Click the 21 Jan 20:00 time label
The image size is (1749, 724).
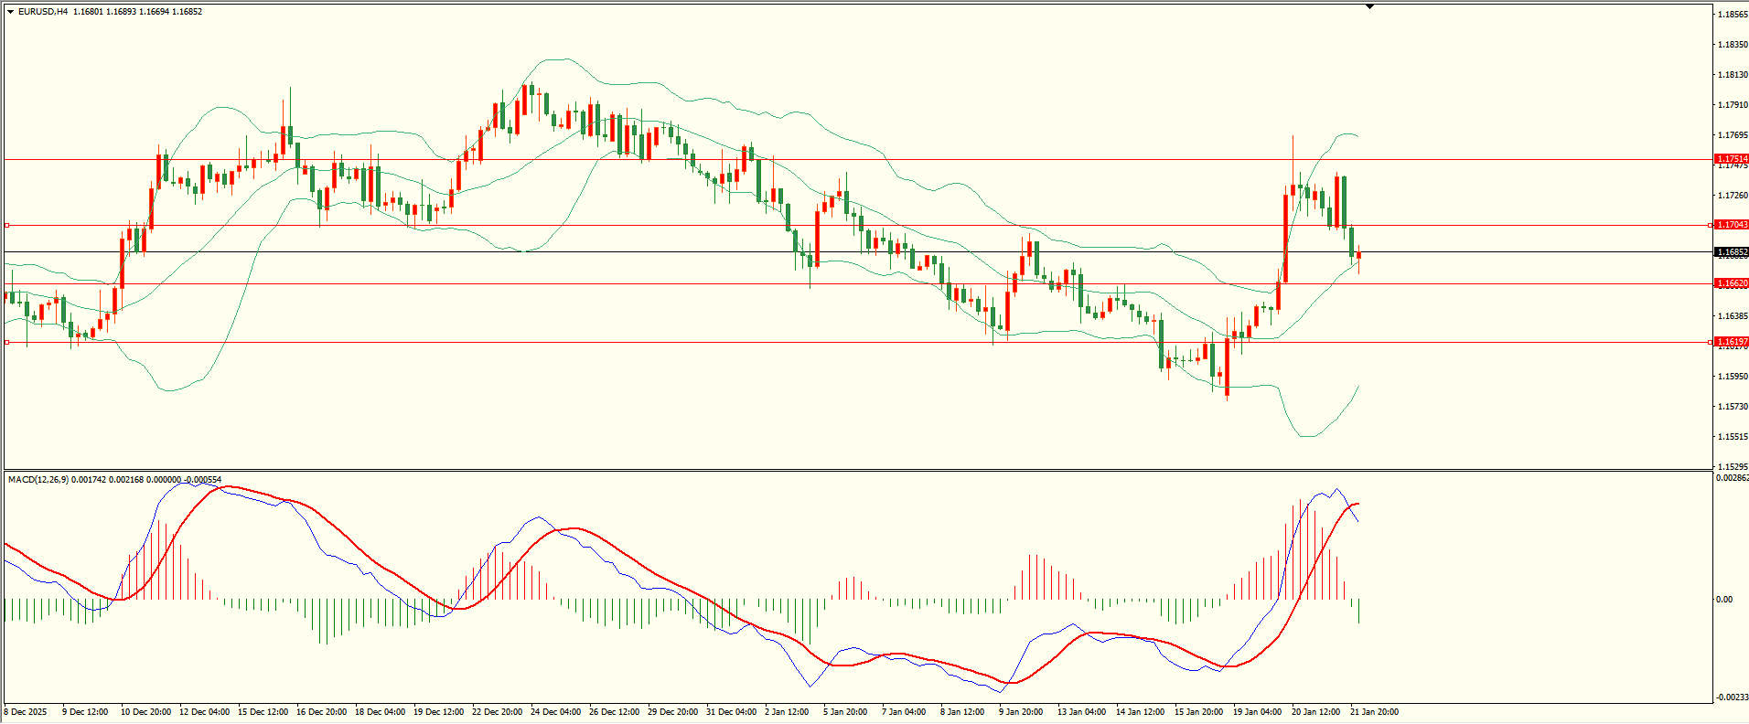pos(1374,712)
